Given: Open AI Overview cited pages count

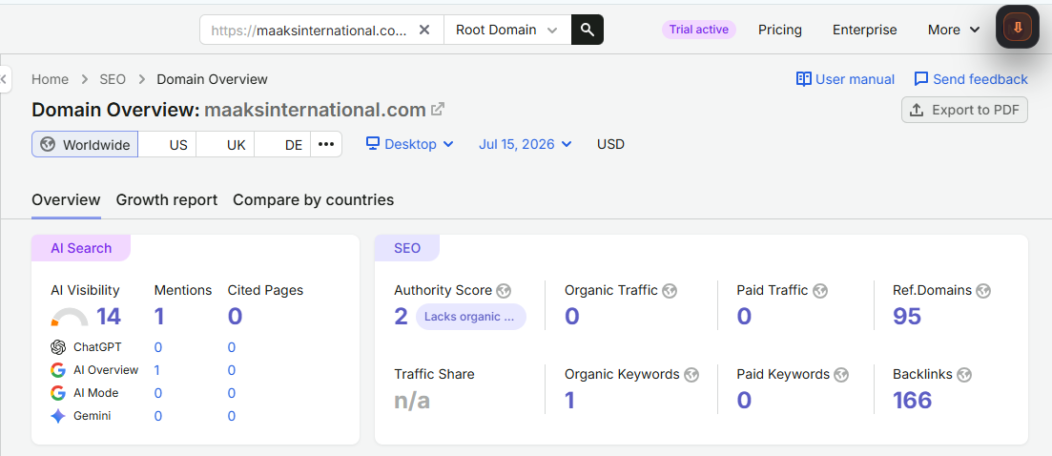Looking at the screenshot, I should [x=232, y=370].
